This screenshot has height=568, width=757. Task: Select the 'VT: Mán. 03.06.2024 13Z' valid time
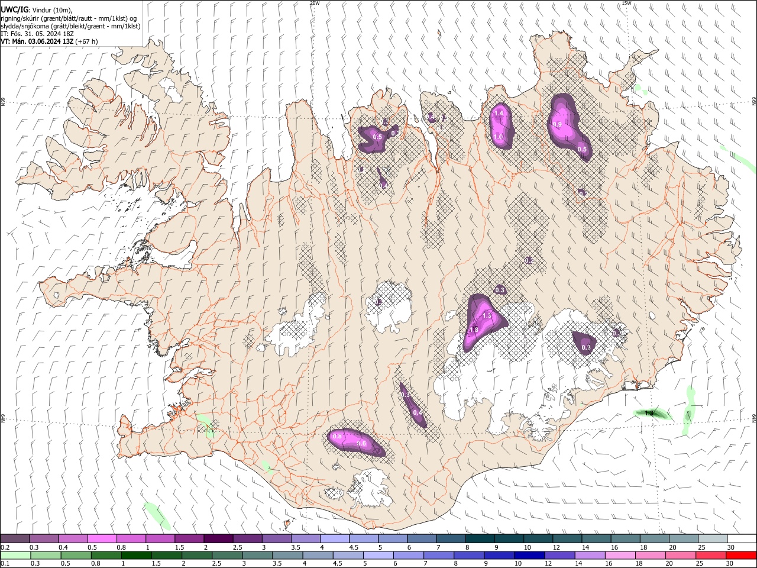(x=37, y=41)
